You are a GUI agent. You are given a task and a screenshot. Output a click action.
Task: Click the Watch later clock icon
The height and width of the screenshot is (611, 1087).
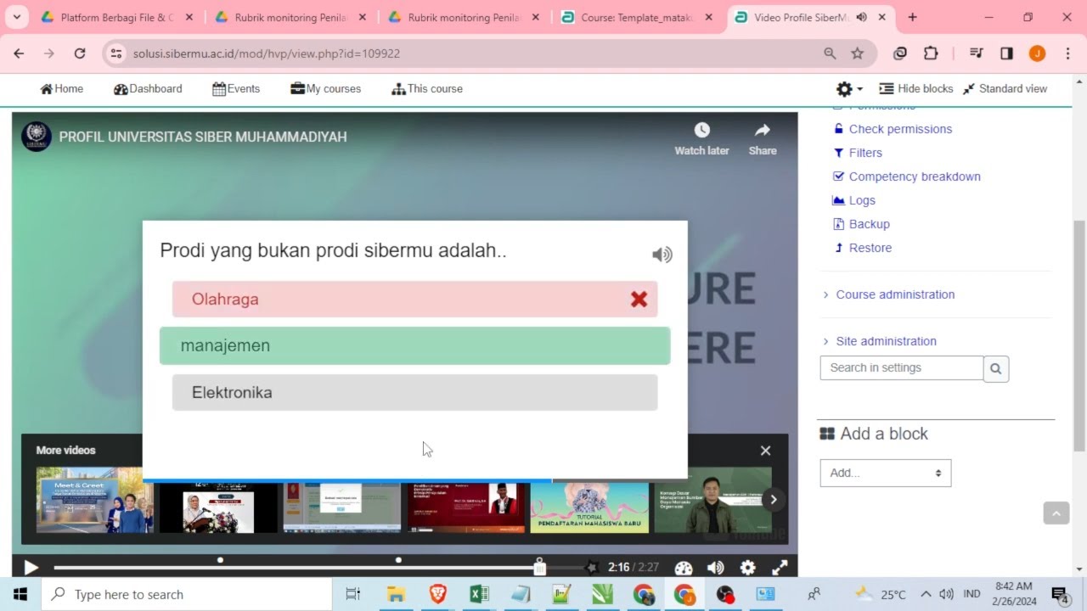701,131
